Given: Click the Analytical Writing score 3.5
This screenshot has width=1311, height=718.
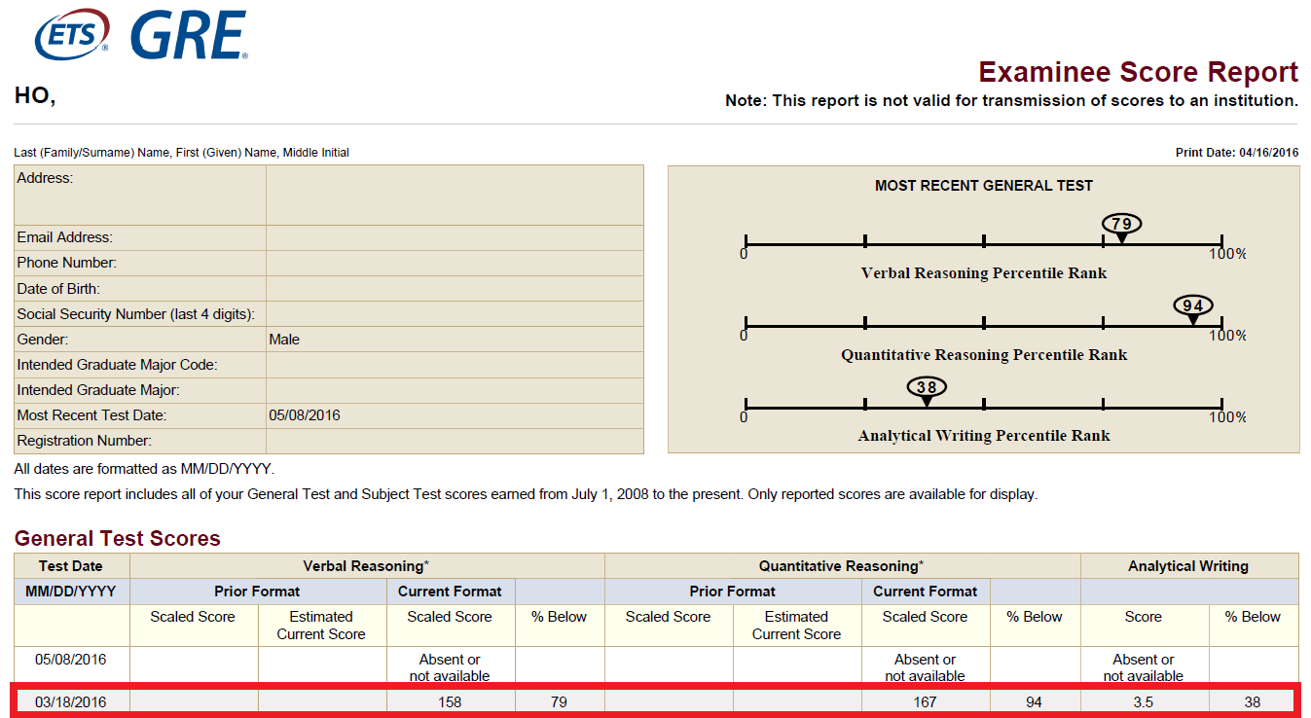Looking at the screenshot, I should (x=1144, y=701).
